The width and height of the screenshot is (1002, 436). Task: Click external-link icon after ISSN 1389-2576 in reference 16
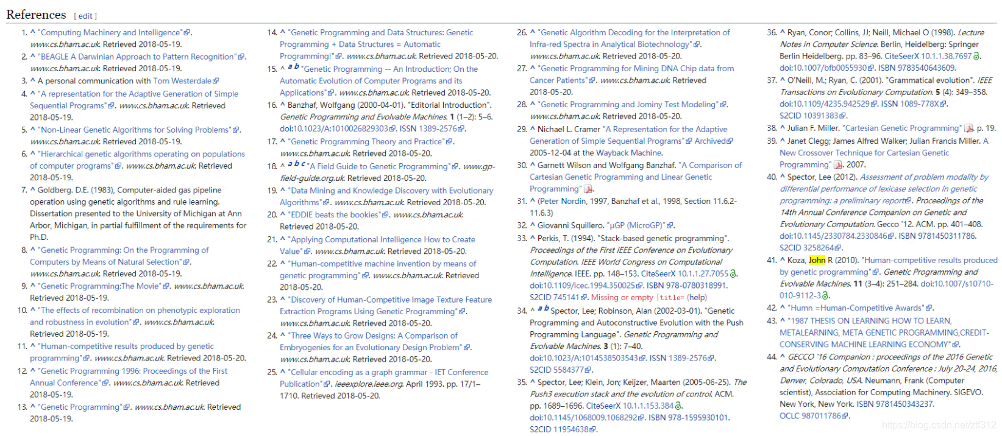coord(461,129)
